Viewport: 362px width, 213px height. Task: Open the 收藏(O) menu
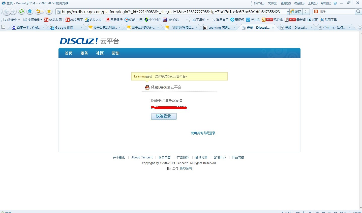299,3
